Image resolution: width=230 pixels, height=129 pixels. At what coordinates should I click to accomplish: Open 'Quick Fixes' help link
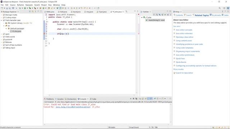click(x=180, y=58)
